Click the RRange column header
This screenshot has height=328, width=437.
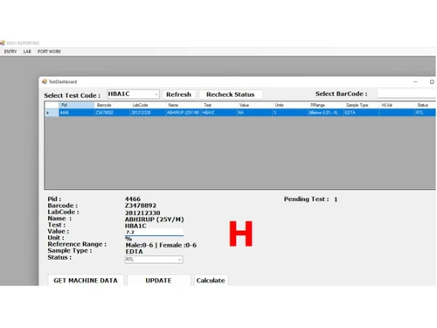(326, 105)
